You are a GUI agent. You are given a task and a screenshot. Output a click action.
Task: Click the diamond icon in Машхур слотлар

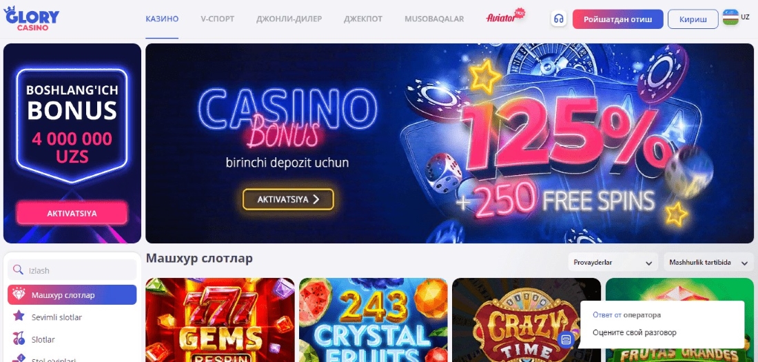(19, 294)
